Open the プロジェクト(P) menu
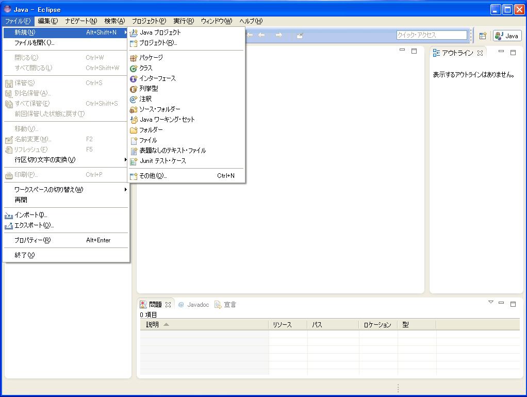Screen dimensions: 527x397 pyautogui.click(x=149, y=21)
